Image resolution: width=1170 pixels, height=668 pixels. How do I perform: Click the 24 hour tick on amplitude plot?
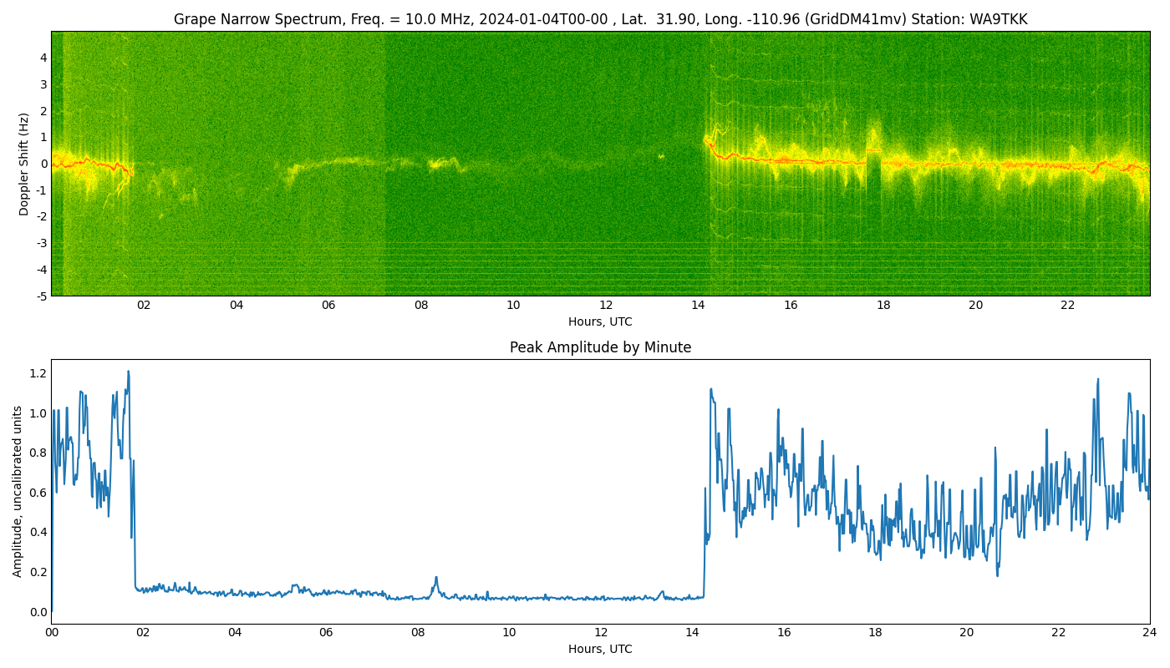tap(1150, 632)
